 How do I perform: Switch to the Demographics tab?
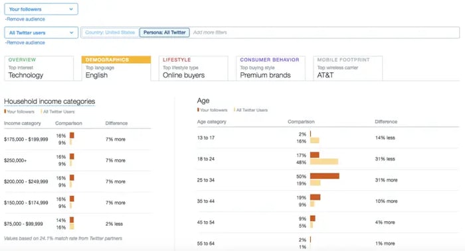(116, 68)
